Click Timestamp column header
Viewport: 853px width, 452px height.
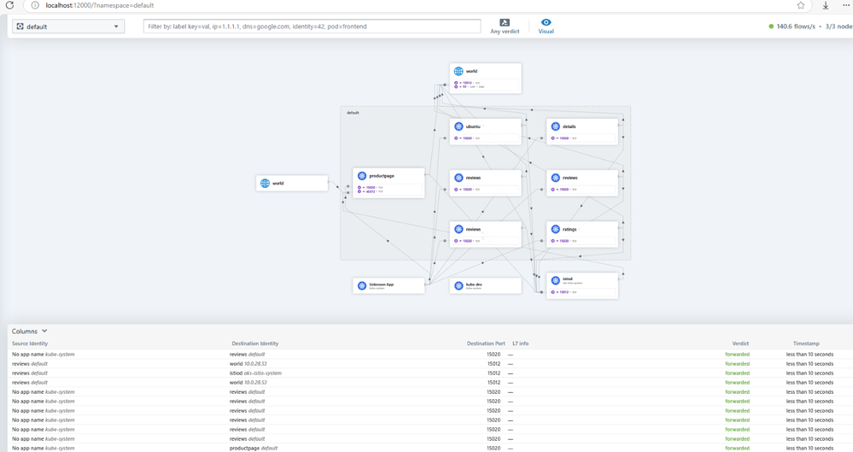pos(806,343)
